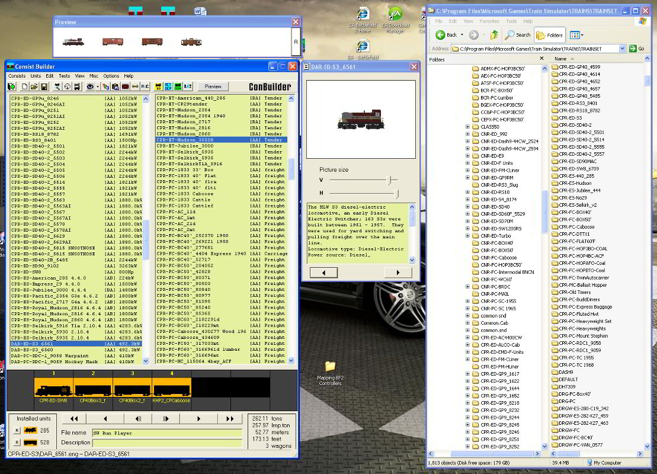Click the New blank document icon in Consist Builder
This screenshot has height=474, width=657.
[x=25, y=87]
